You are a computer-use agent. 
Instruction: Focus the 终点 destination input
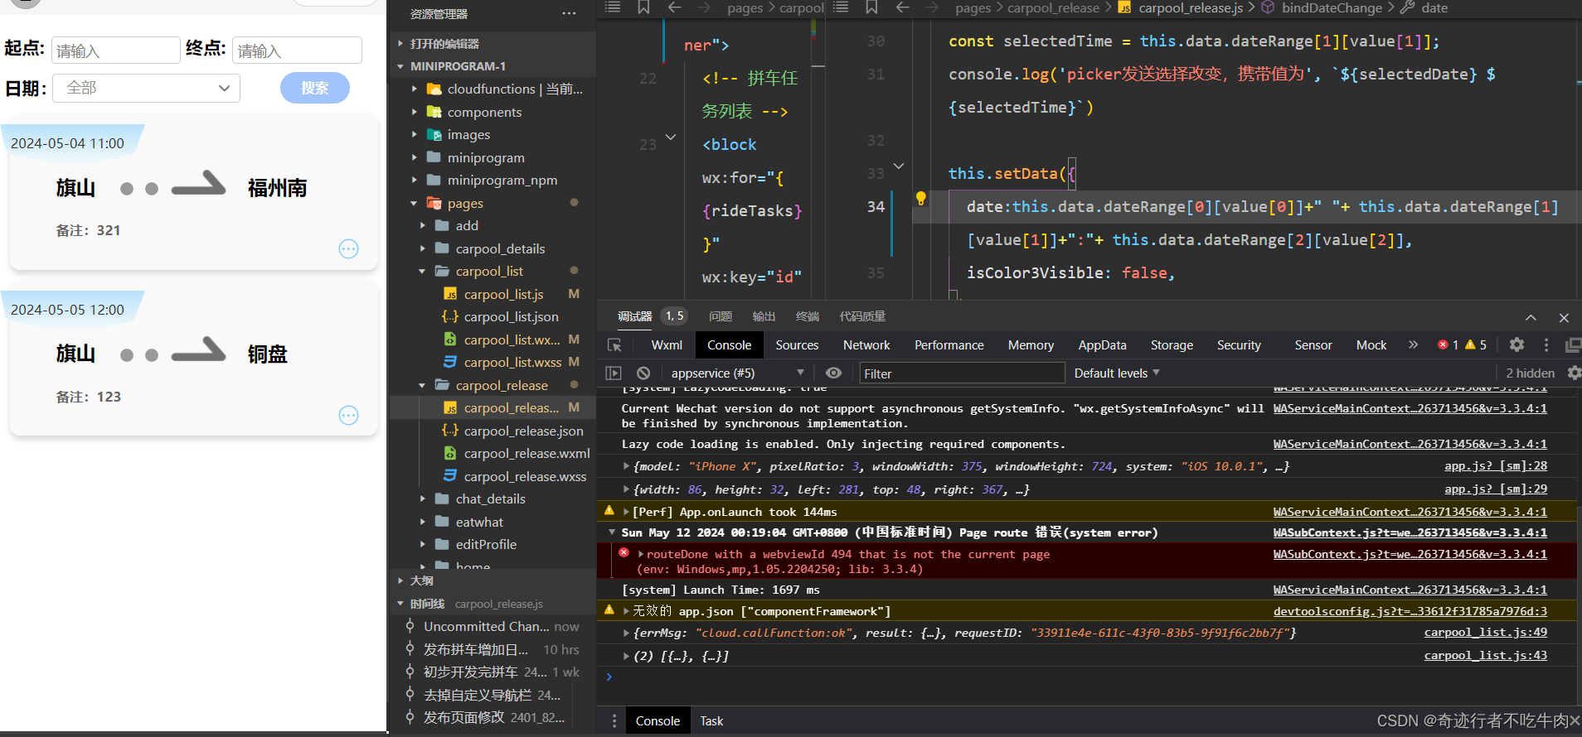(297, 51)
